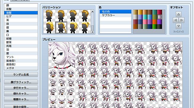
Task: Select 毛の色 in the color list
Action: (x=115, y=12)
